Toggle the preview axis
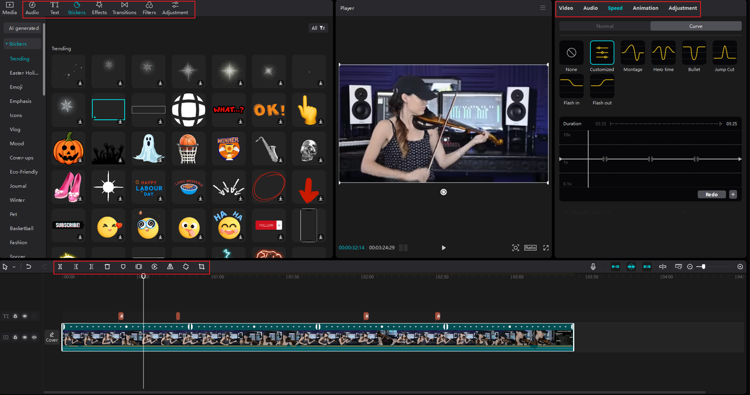750x395 pixels. point(663,267)
